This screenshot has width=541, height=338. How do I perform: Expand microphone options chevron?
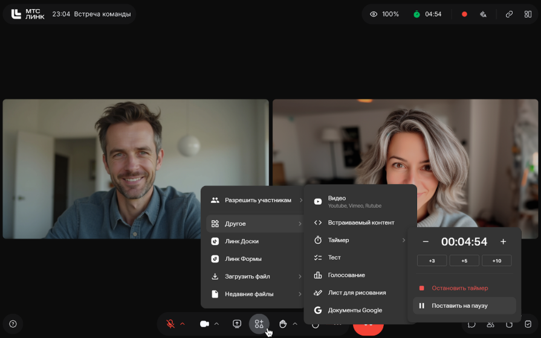[x=183, y=324]
